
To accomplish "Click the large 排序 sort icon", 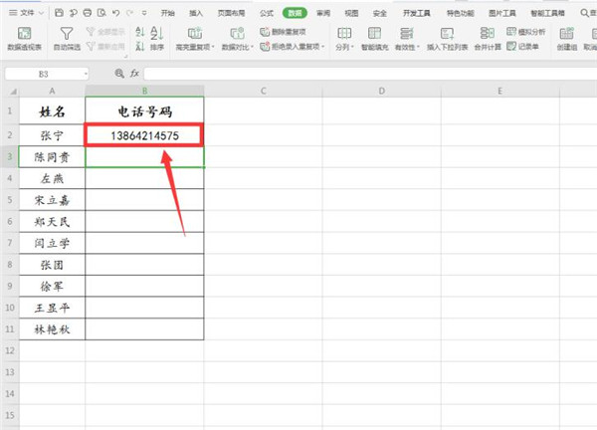I will tap(156, 33).
